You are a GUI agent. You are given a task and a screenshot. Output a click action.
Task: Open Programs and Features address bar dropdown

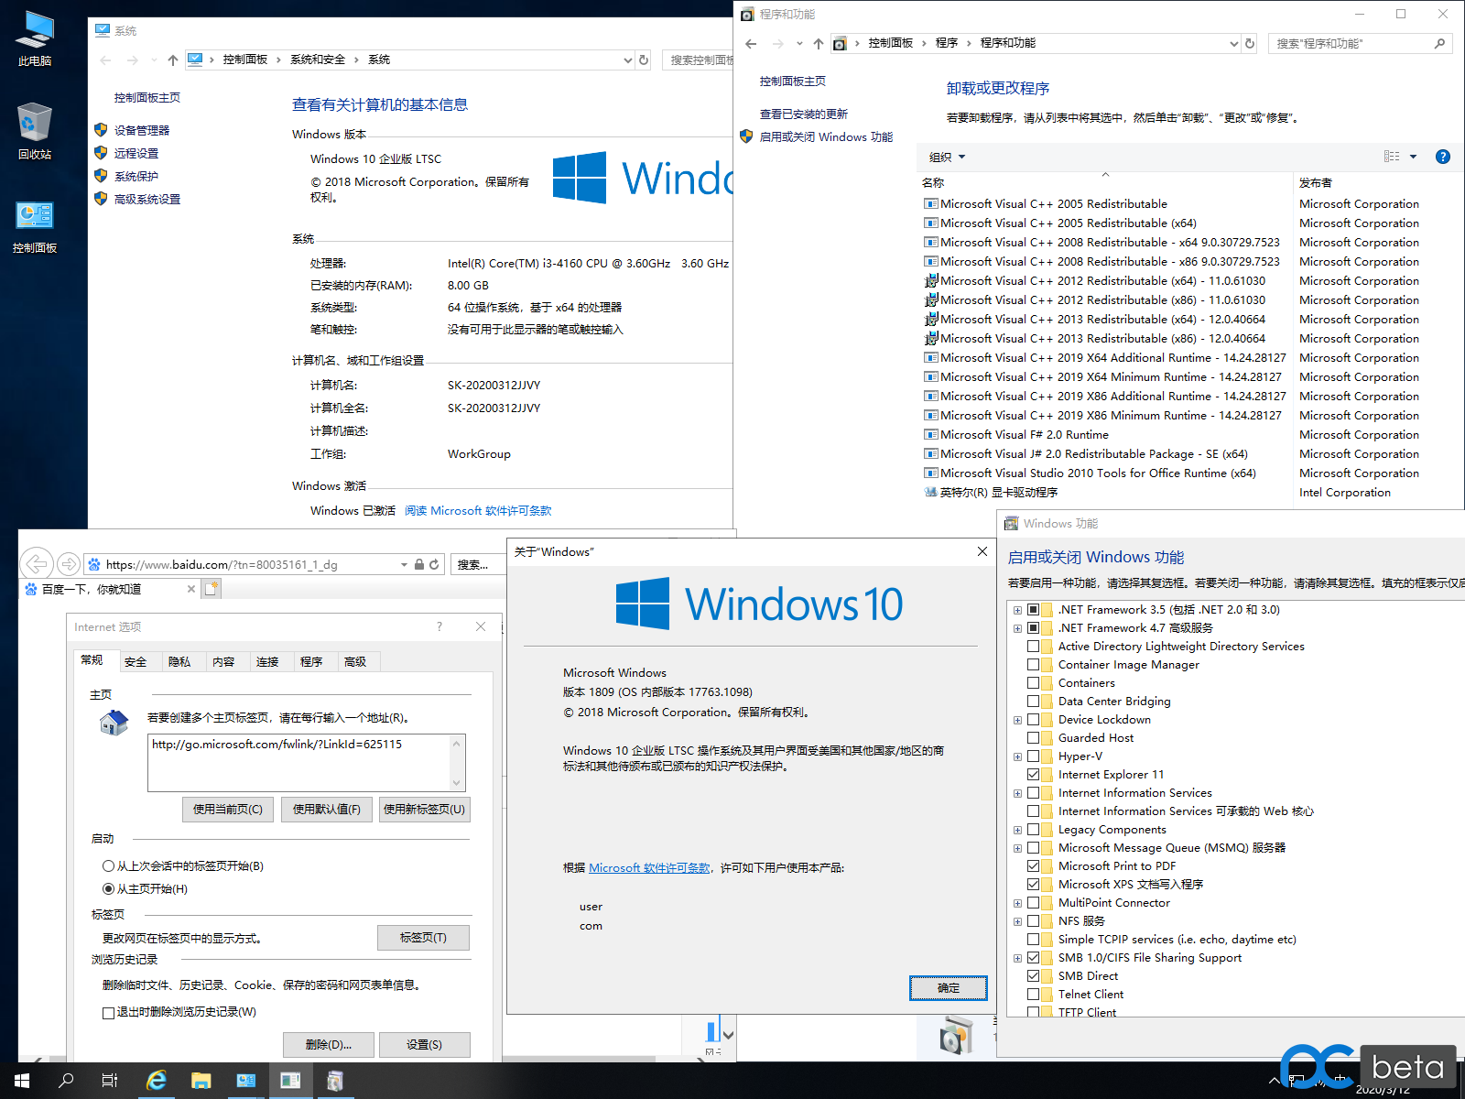click(x=1233, y=43)
